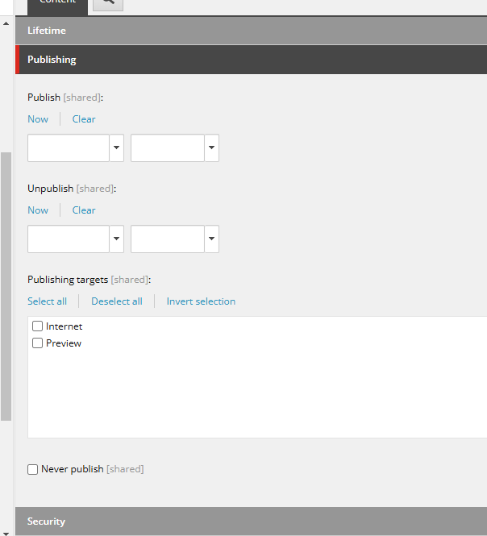487x536 pixels.
Task: Click Clear link under Unpublish
Action: pos(84,210)
